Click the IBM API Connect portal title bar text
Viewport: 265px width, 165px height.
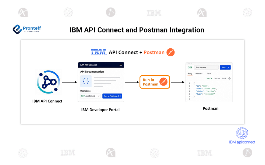[x=89, y=65]
